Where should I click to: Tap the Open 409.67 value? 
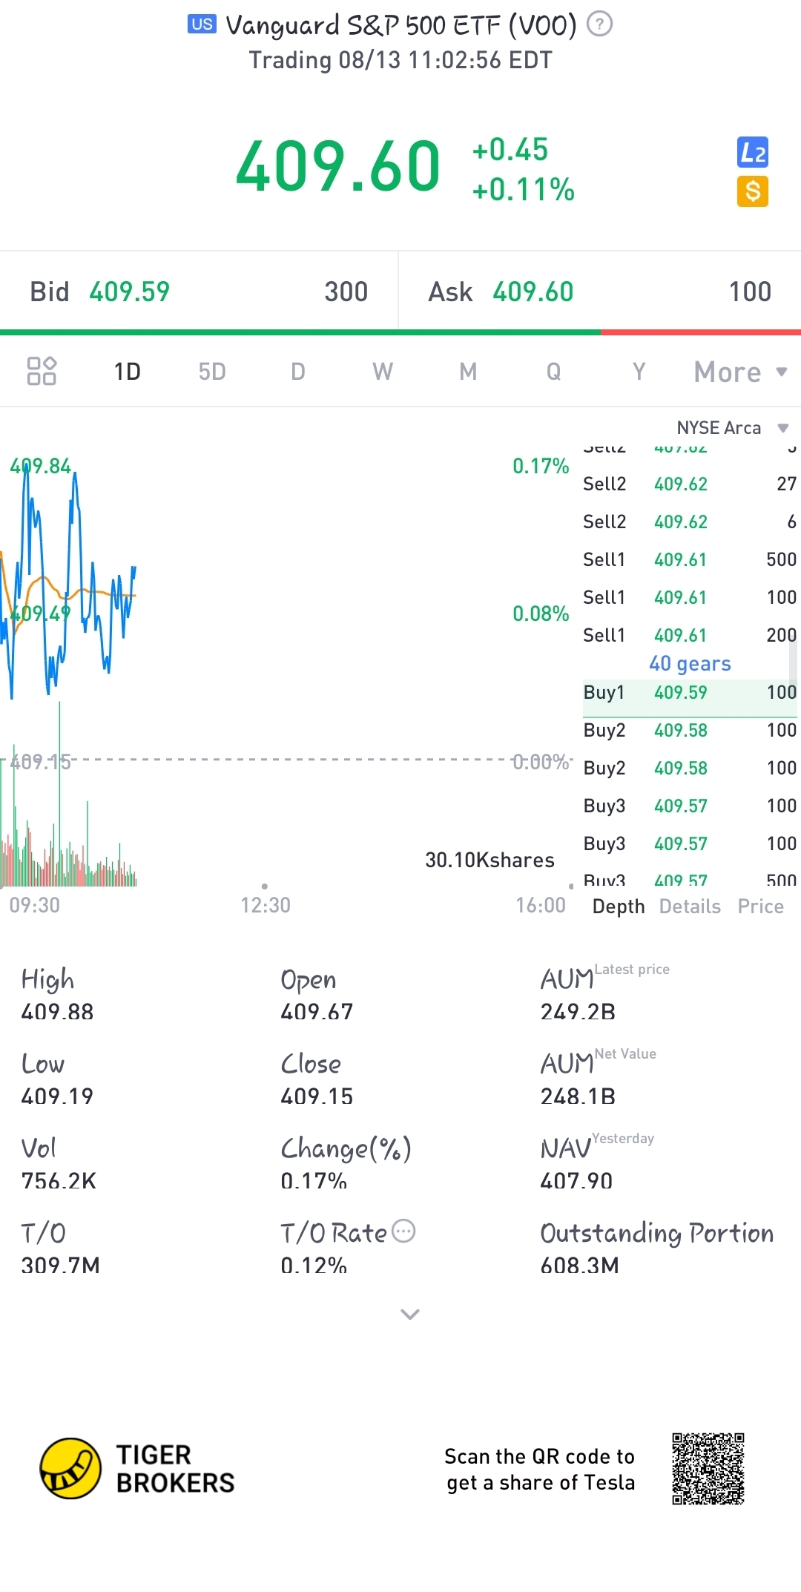point(317,1011)
